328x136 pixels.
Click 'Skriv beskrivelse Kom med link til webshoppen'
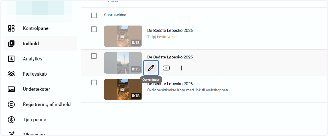188,90
